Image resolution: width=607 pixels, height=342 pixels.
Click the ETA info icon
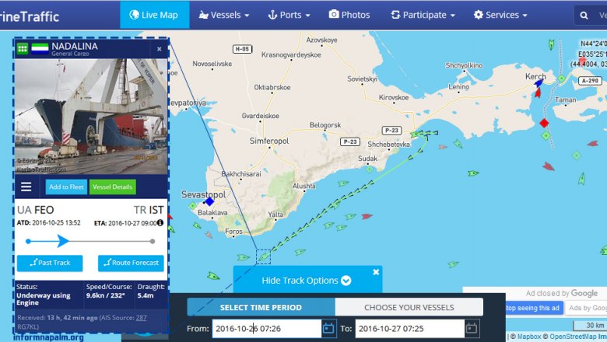pos(160,222)
